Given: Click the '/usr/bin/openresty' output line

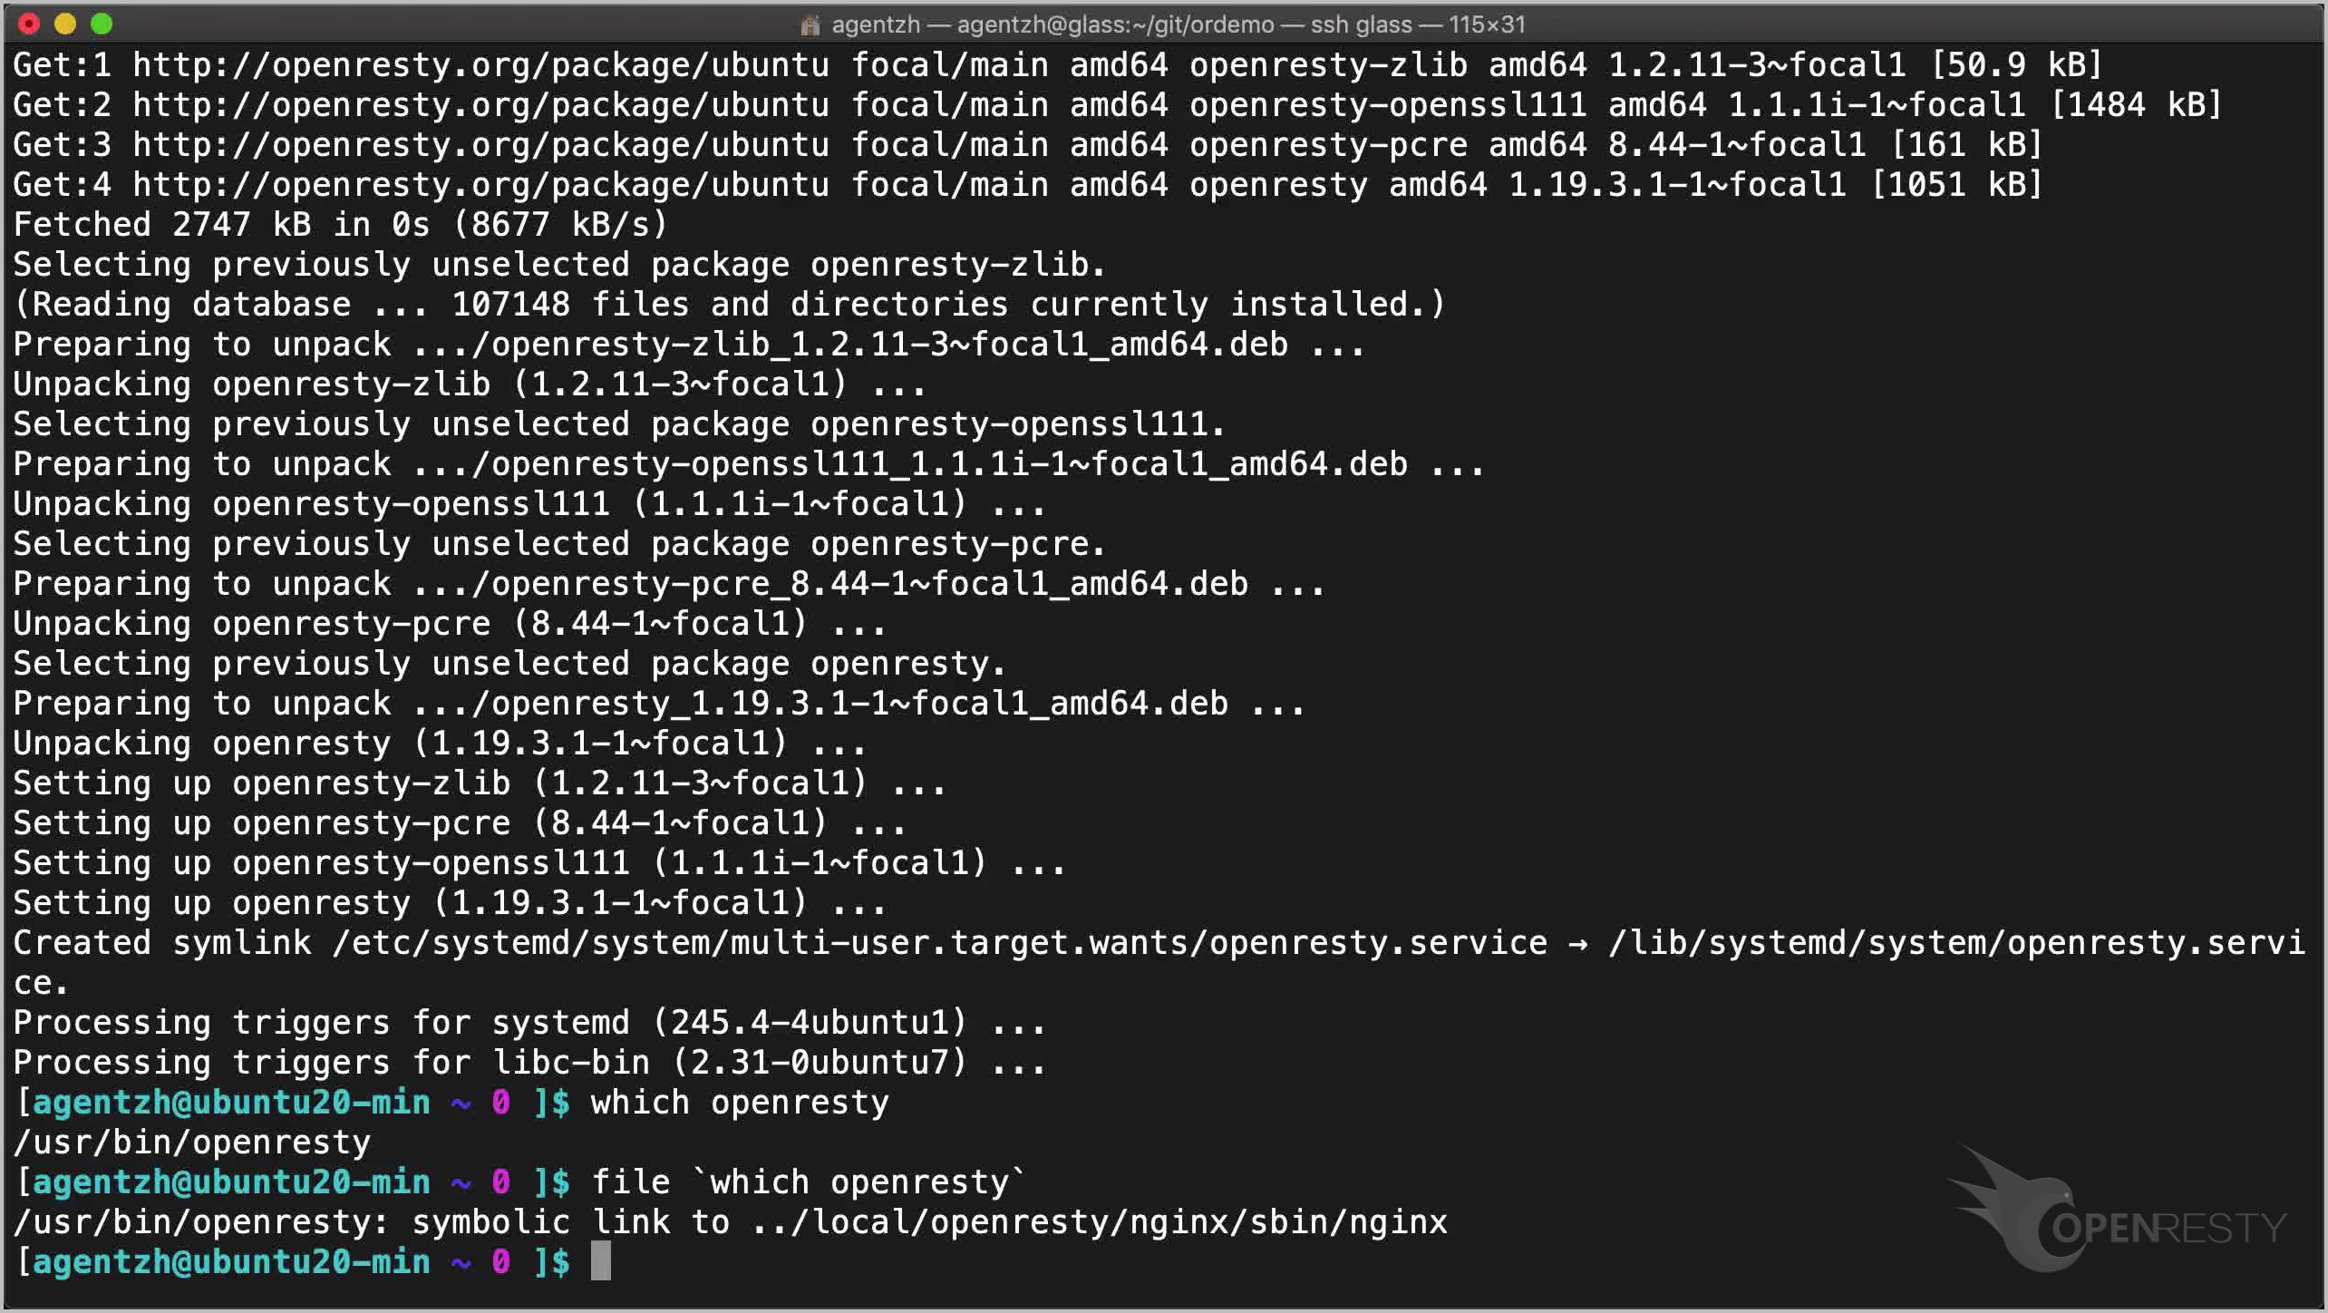Looking at the screenshot, I should tap(192, 1143).
